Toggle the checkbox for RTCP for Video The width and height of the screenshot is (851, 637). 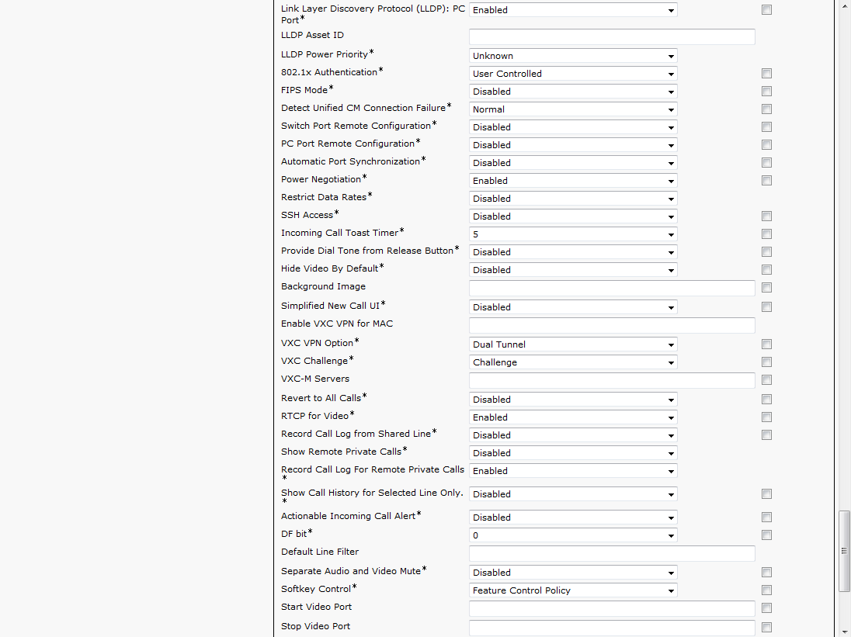coord(766,417)
